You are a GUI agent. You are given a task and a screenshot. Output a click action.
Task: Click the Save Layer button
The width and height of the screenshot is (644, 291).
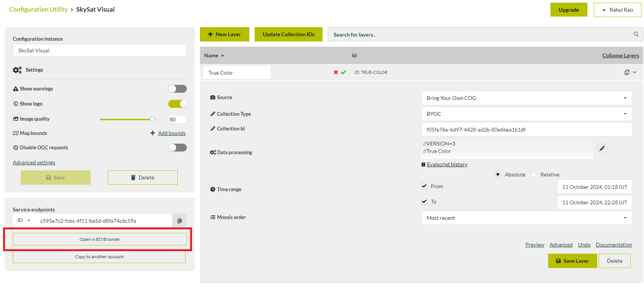coord(572,261)
